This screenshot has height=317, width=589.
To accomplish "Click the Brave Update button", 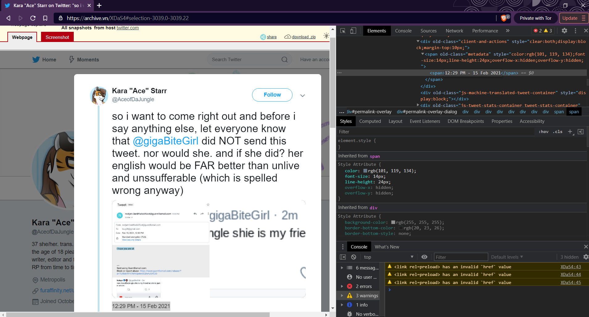I will pos(574,18).
